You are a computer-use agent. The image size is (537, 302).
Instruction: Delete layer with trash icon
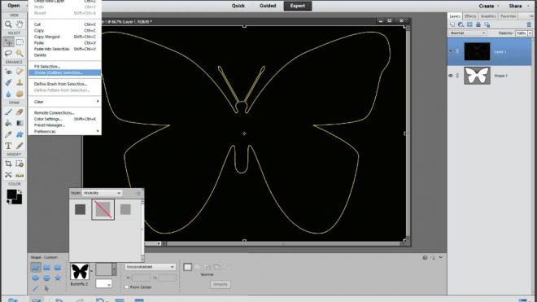tap(529, 24)
